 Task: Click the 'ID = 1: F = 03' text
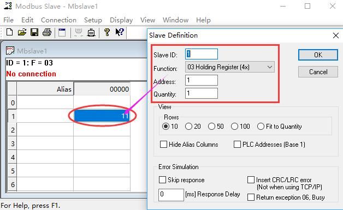(29, 63)
